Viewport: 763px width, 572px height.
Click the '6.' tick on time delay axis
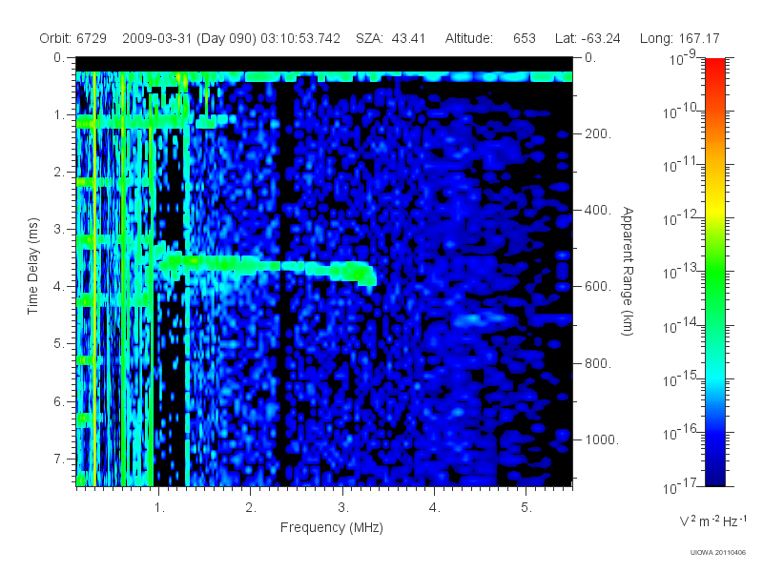pos(59,401)
